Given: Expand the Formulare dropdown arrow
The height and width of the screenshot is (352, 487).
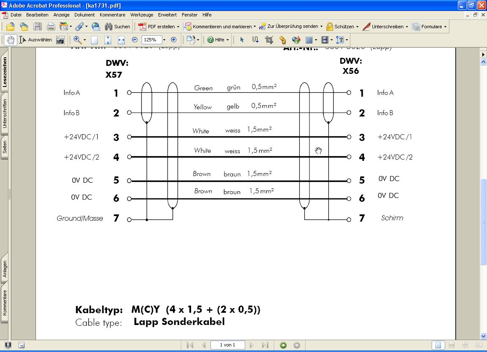Looking at the screenshot, I should [x=445, y=27].
